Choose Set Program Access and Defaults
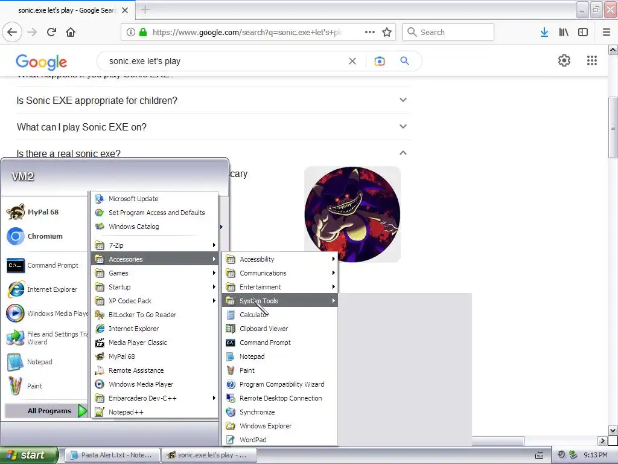Image resolution: width=618 pixels, height=464 pixels. click(x=155, y=213)
